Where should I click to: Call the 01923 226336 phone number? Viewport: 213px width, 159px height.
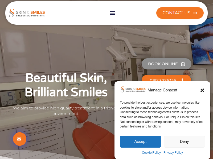(x=166, y=79)
